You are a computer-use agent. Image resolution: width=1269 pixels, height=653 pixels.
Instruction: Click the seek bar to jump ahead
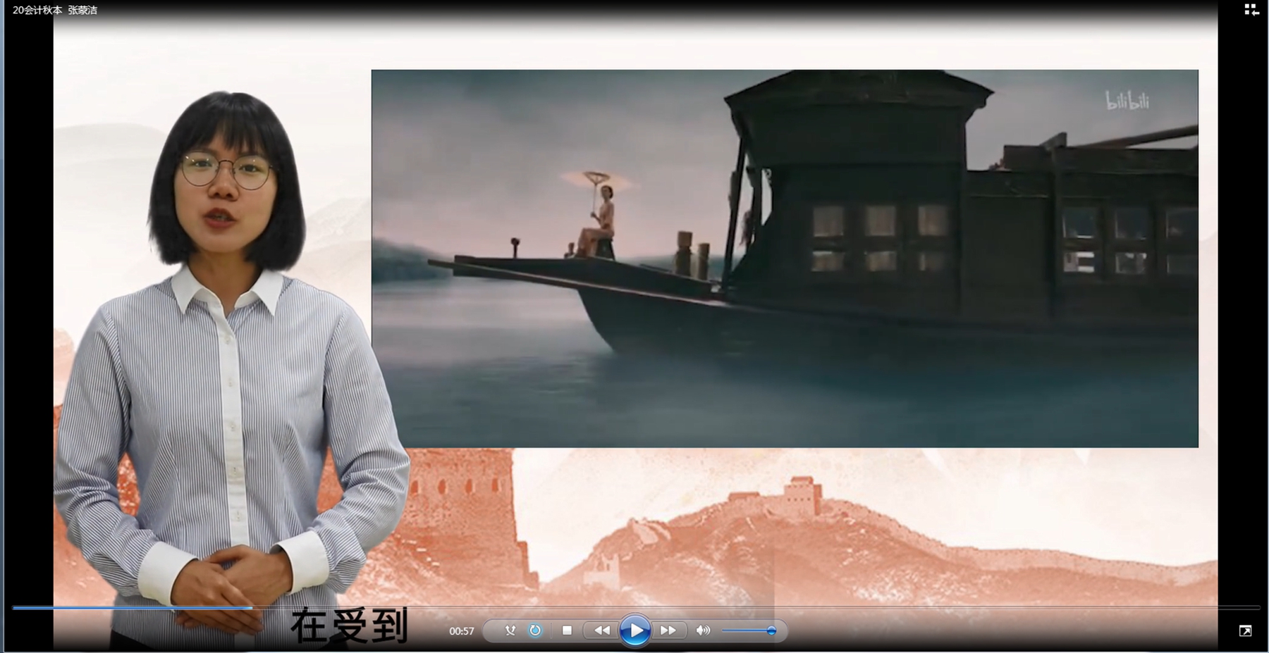point(636,607)
